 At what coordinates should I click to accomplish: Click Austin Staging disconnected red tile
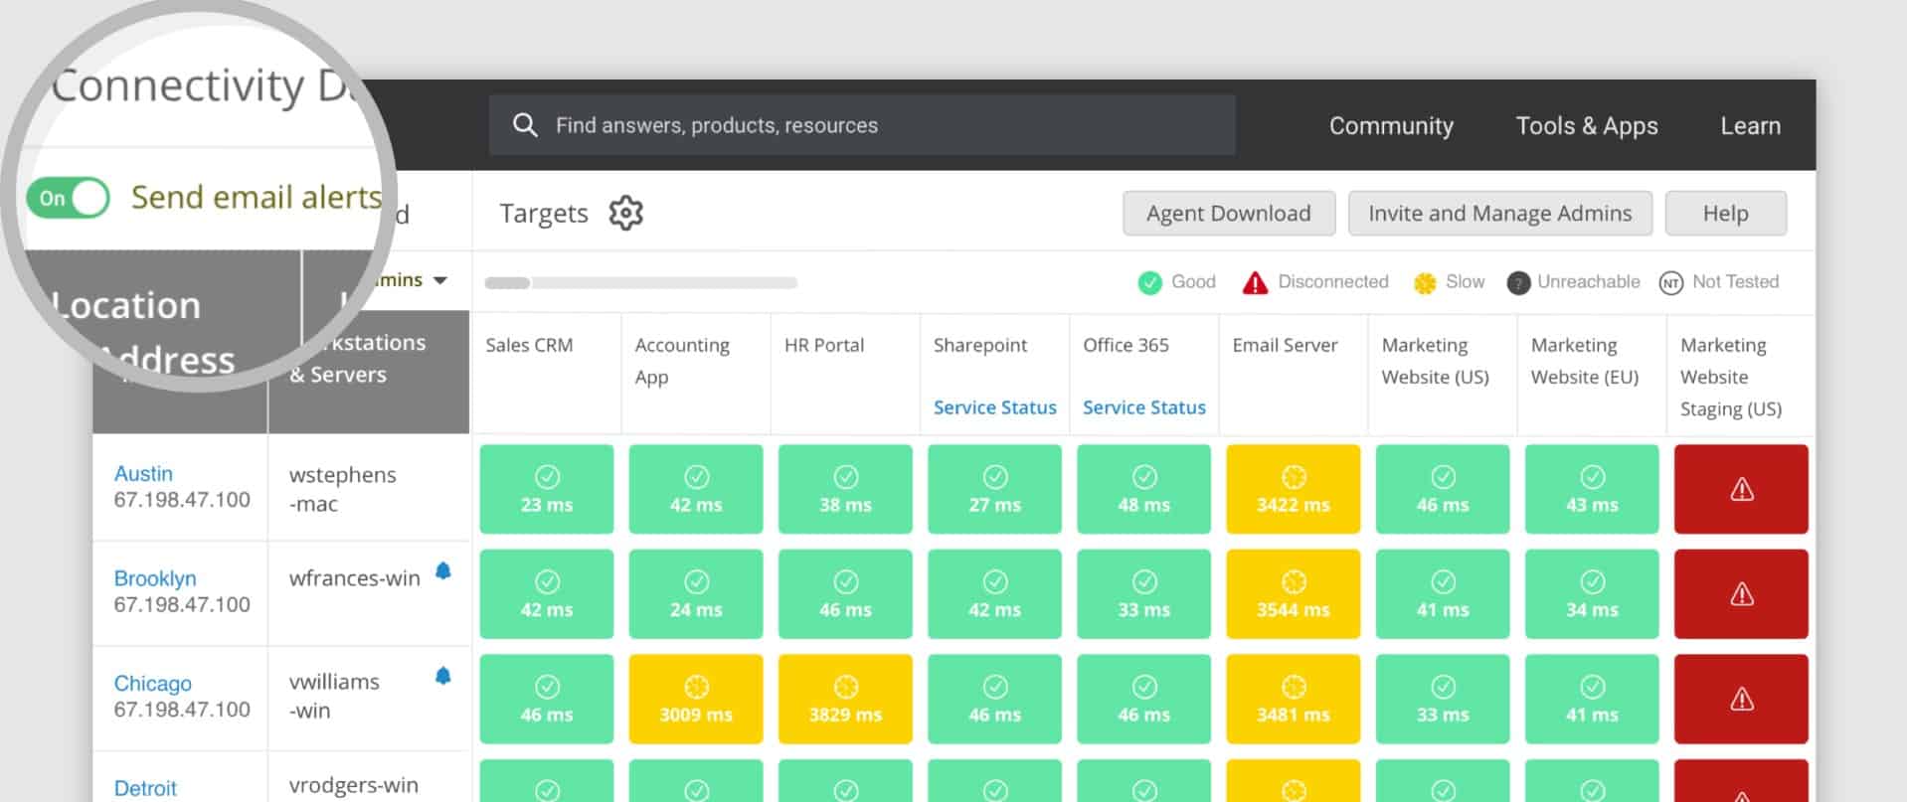pos(1741,489)
